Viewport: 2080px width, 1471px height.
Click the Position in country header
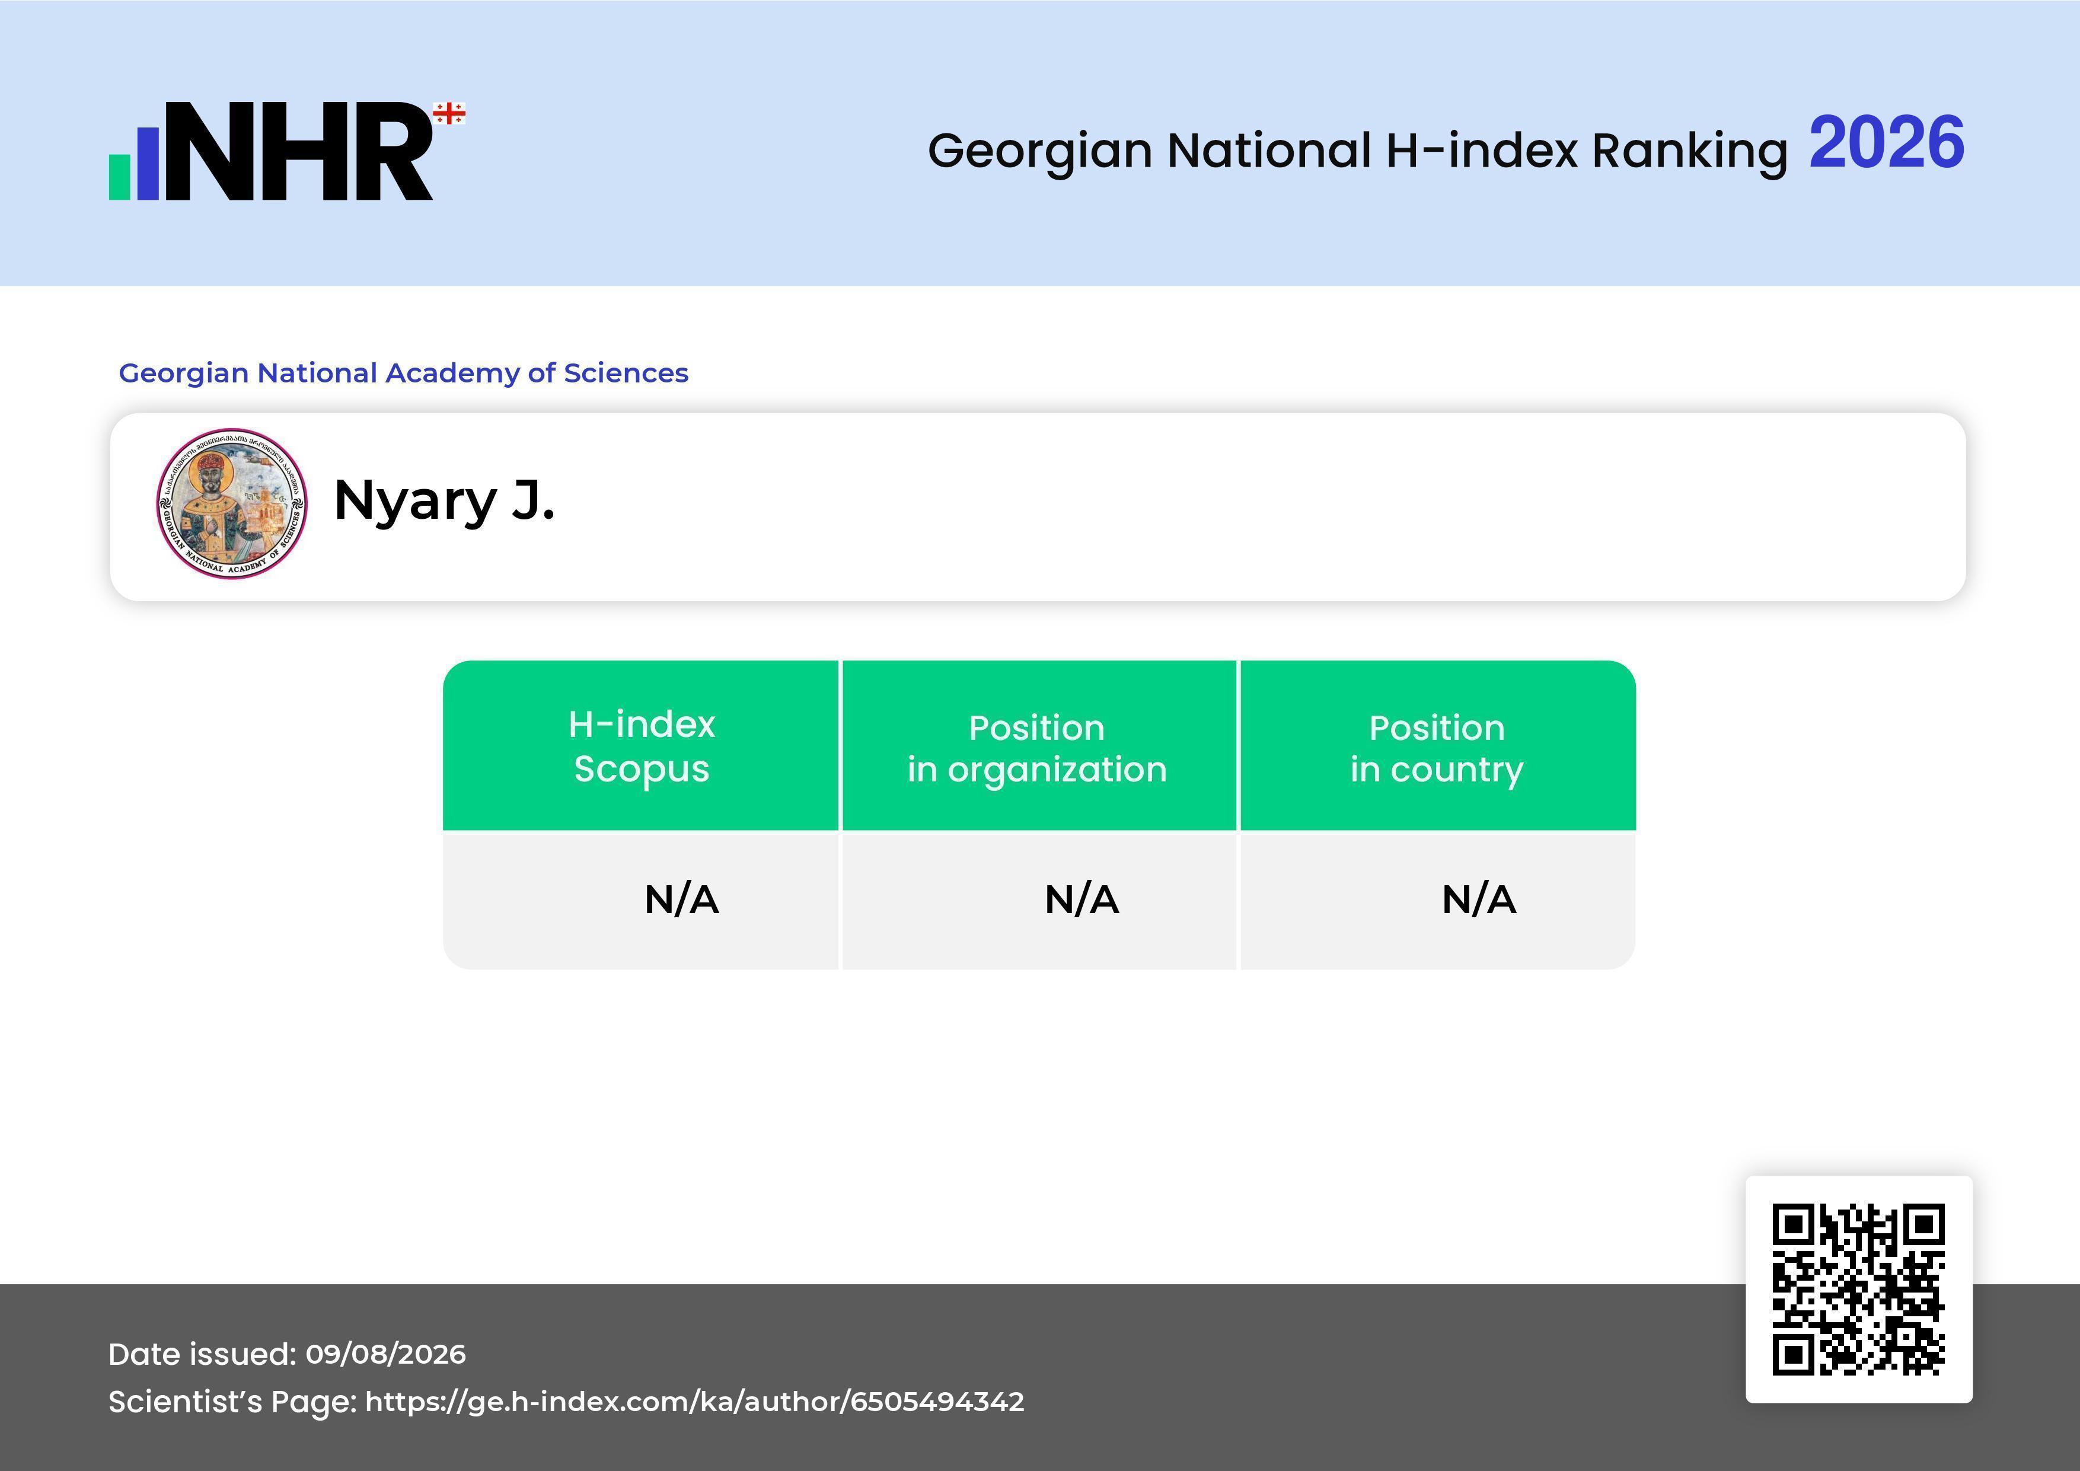[1438, 745]
